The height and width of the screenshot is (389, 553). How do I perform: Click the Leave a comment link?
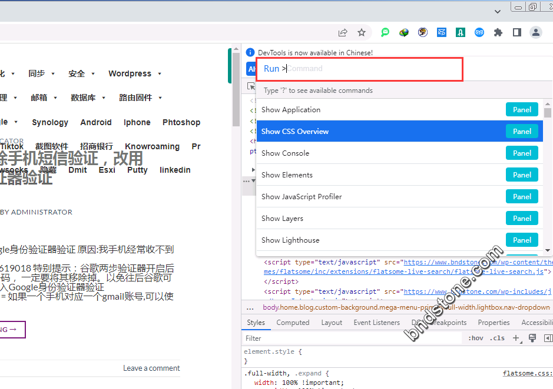pyautogui.click(x=151, y=368)
